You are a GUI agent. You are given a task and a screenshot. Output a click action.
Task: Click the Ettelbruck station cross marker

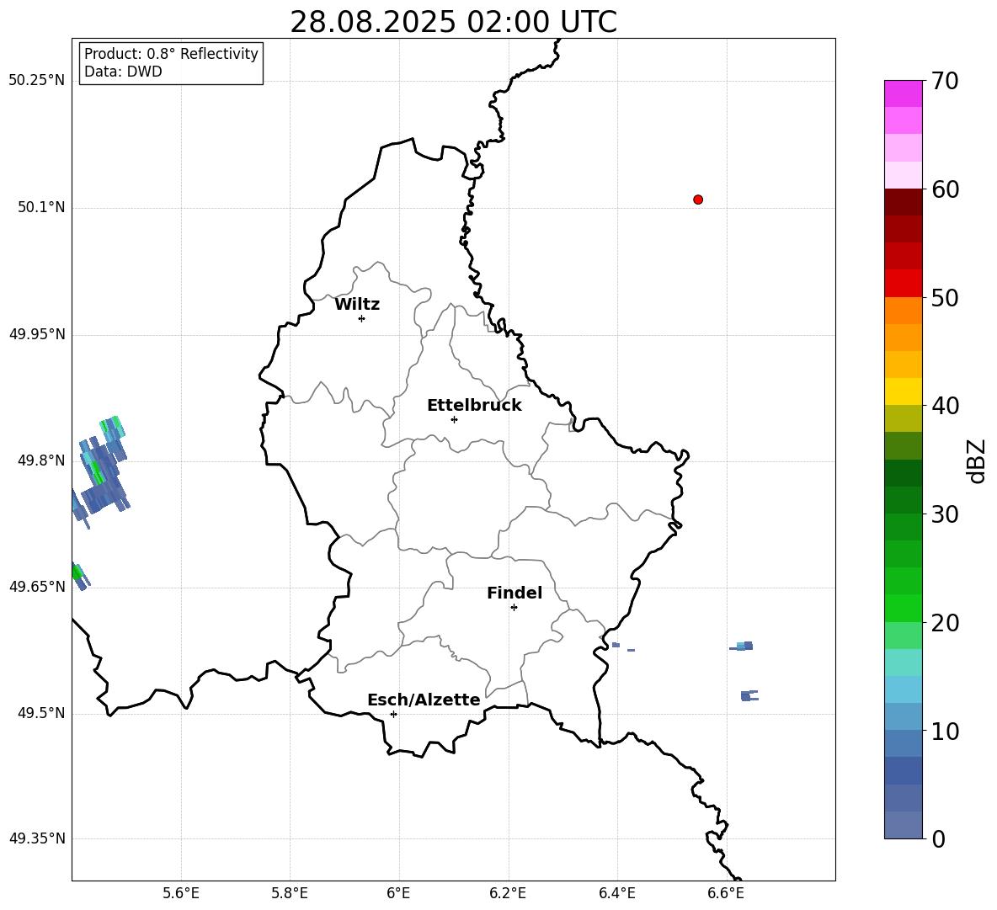[454, 419]
